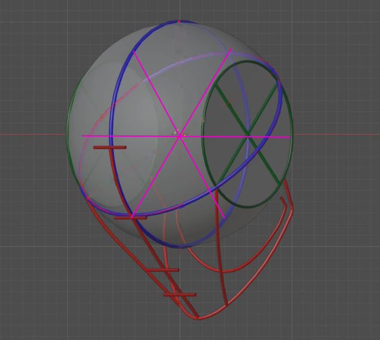This screenshot has width=380, height=340.
Task: Select the uppermost red tick mark at brow level
Action: 110,147
